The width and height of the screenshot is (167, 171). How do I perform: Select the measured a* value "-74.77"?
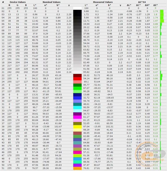[x=97, y=162]
